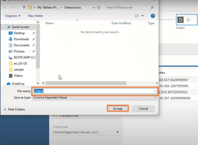Click the Accept button
The width and height of the screenshot is (198, 145).
118,109
